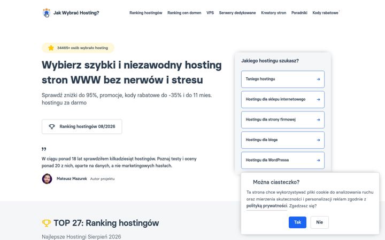The image size is (385, 240).
Task: Click the Jak Wybrać Hosting? site title
Action: [x=76, y=13]
